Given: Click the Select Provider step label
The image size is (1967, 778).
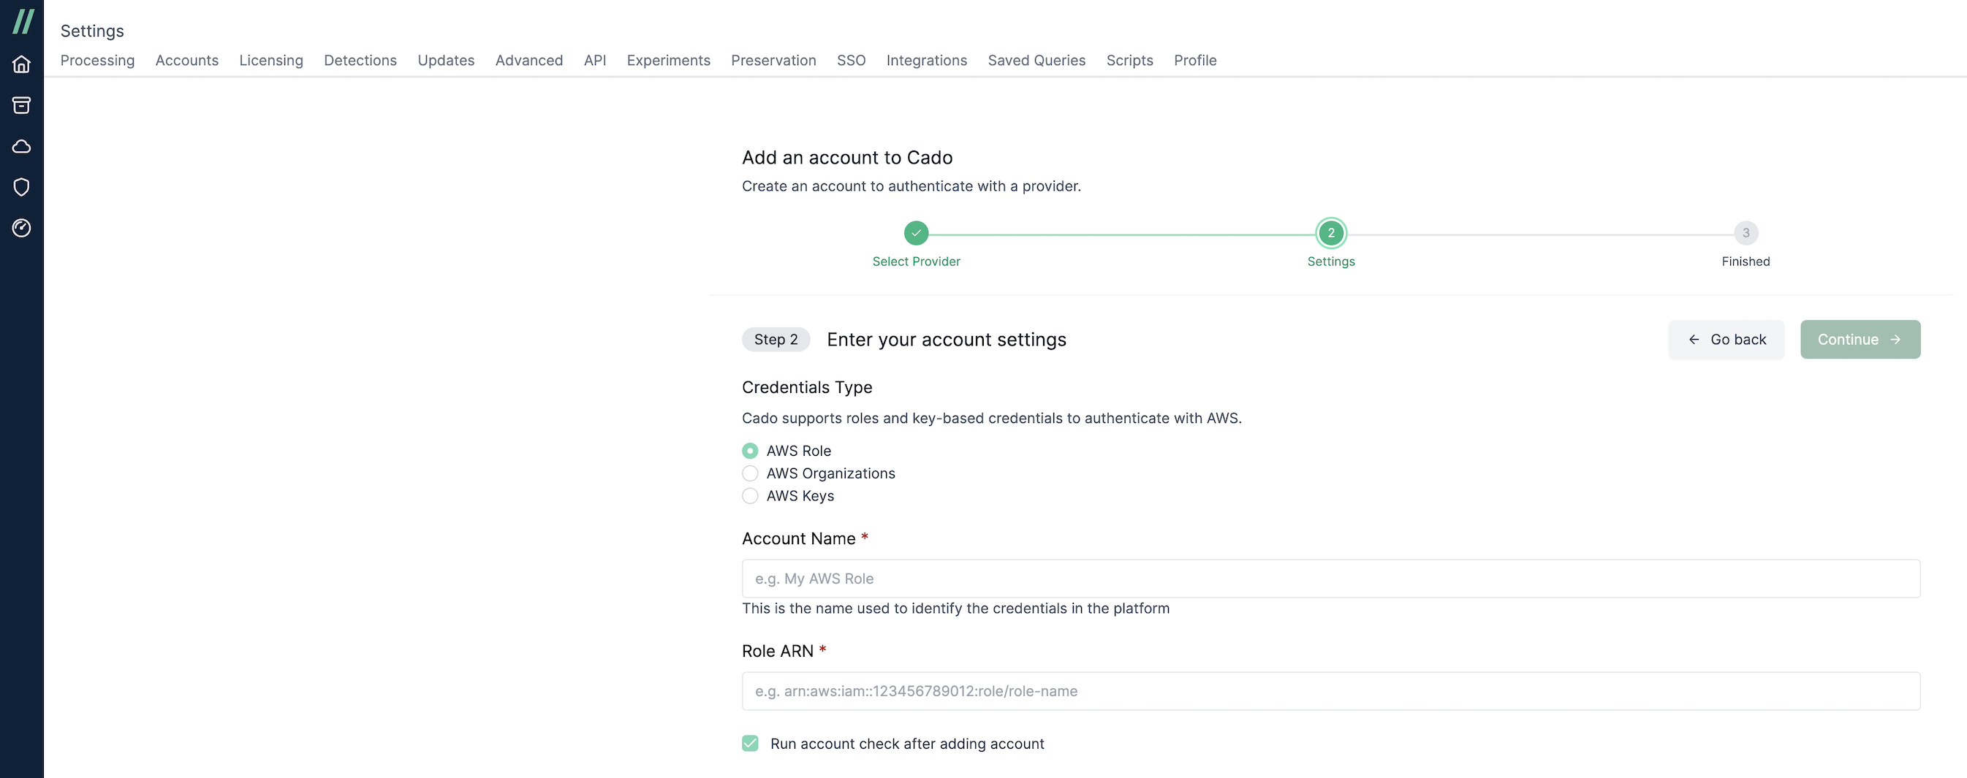Looking at the screenshot, I should pyautogui.click(x=916, y=261).
